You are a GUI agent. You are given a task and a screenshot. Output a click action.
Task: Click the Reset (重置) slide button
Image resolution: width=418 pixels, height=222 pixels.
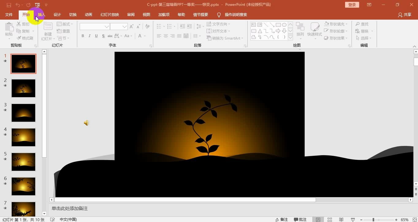click(63, 31)
